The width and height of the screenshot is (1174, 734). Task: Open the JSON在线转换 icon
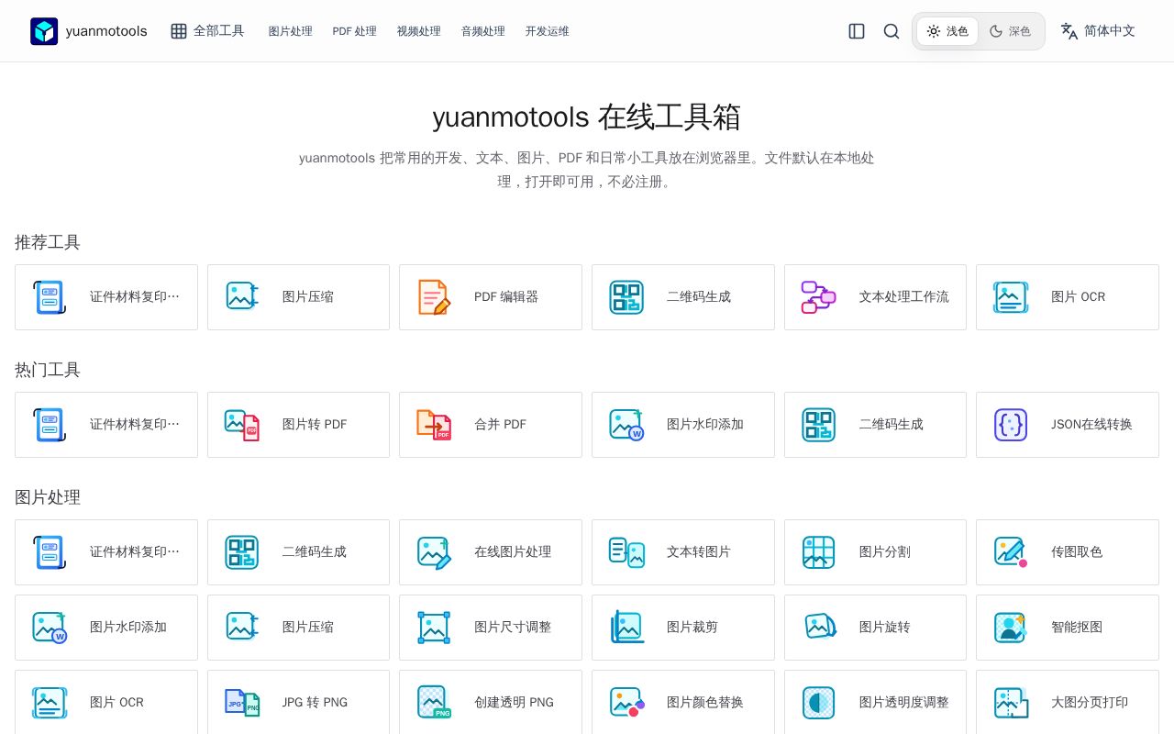(x=1011, y=425)
